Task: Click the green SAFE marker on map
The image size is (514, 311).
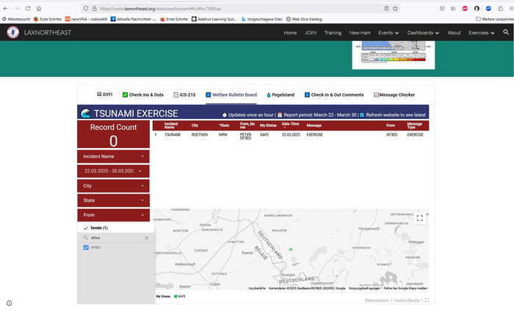Action: coord(291,249)
